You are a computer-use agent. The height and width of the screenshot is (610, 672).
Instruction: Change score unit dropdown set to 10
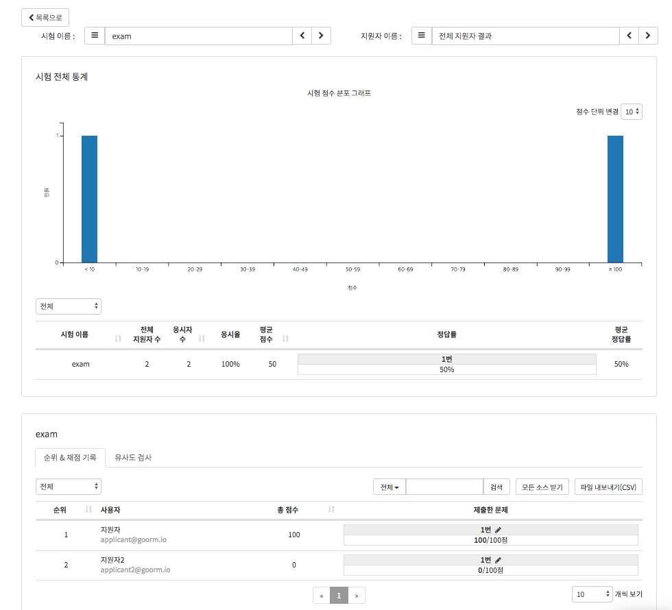632,112
